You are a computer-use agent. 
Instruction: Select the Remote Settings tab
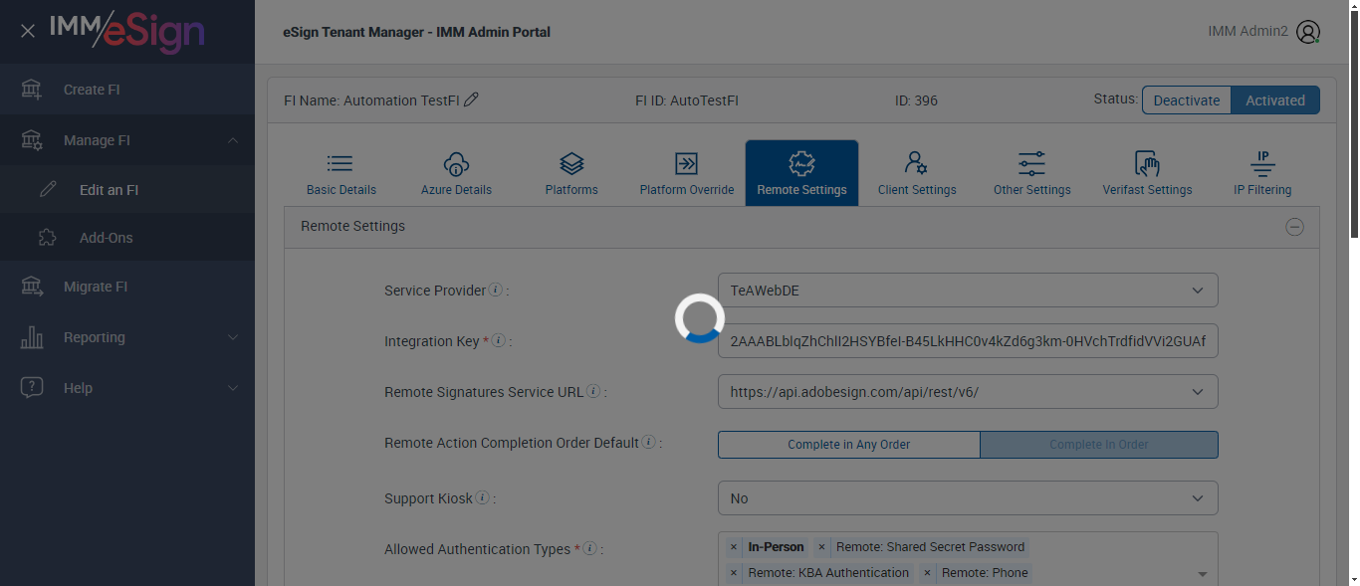point(801,173)
